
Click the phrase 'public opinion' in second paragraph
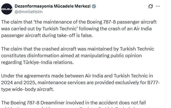126,56
